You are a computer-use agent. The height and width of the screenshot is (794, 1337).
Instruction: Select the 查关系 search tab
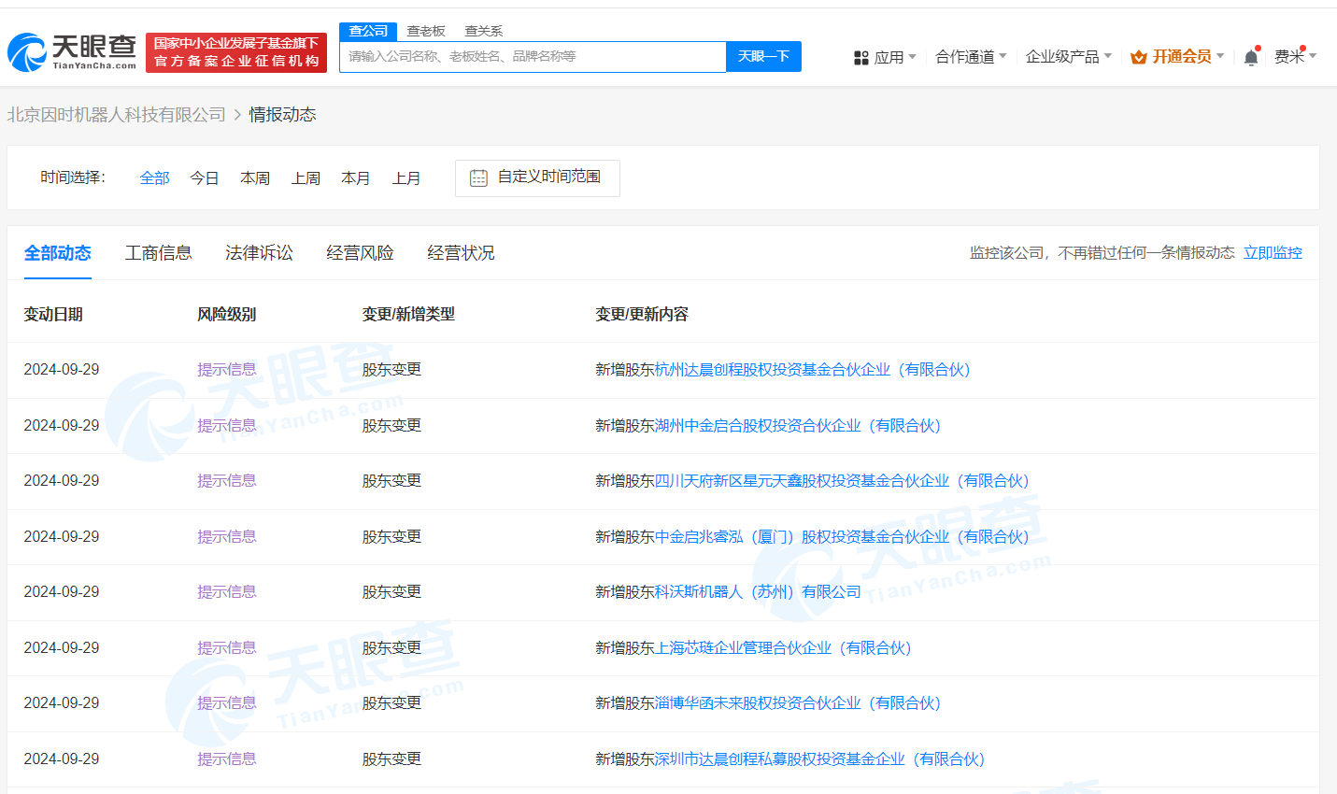click(483, 31)
